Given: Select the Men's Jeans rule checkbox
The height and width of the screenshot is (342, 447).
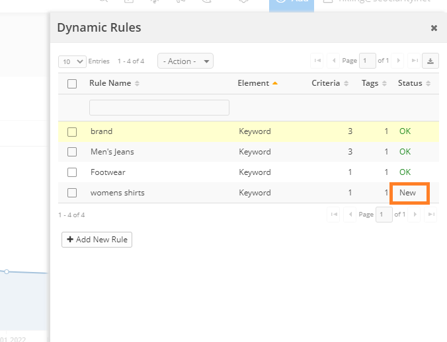Looking at the screenshot, I should [x=72, y=152].
